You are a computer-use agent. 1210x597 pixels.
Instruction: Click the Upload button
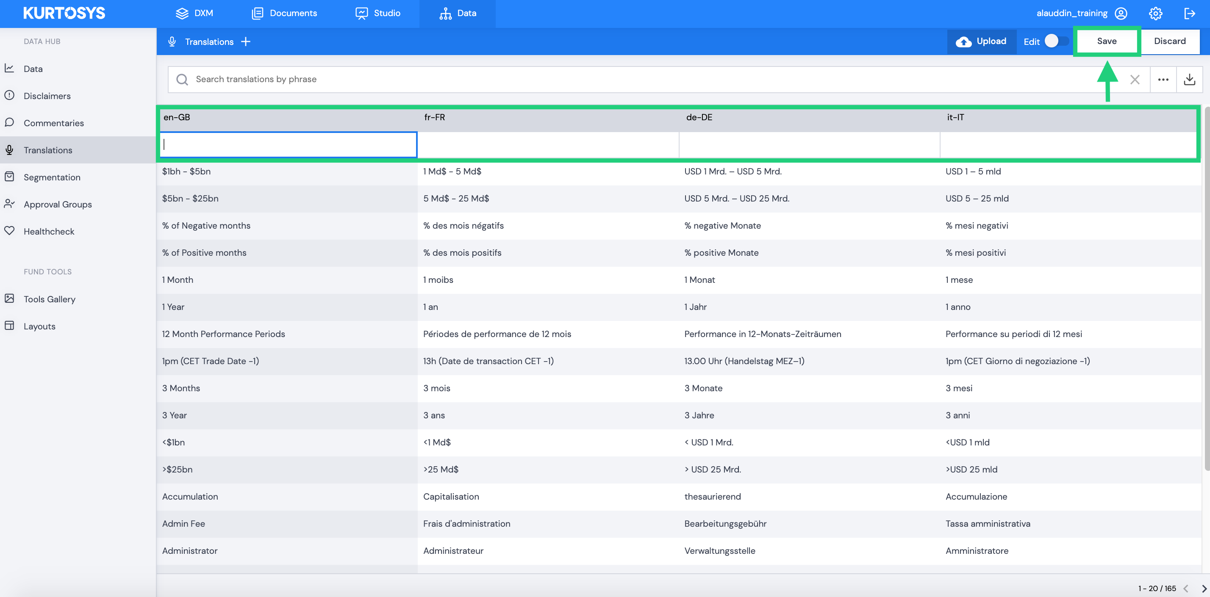pyautogui.click(x=981, y=41)
